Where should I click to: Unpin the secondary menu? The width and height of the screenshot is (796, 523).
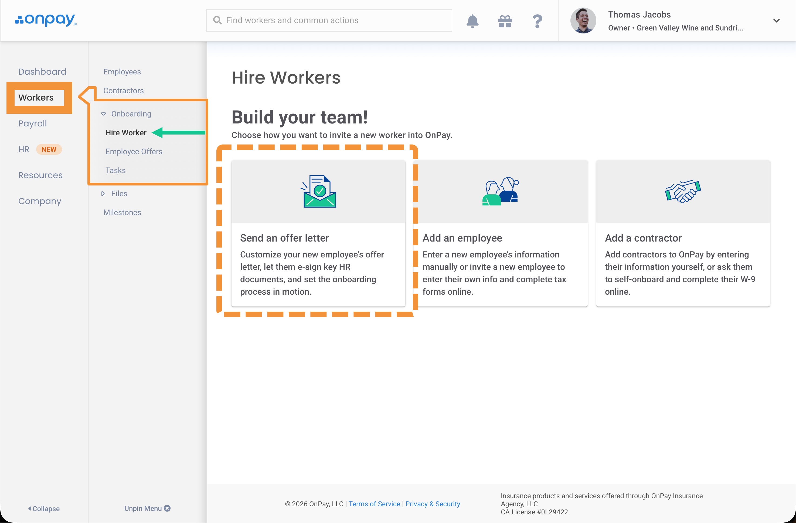coord(147,508)
